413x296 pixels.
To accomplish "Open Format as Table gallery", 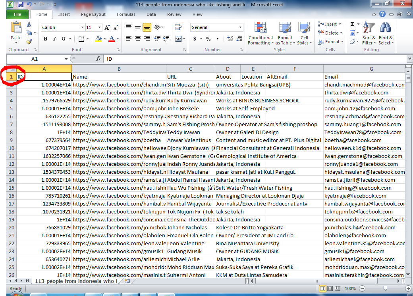I will (x=285, y=33).
